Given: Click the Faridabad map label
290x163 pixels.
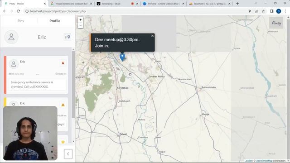Looking at the screenshot, I should click(x=123, y=88).
